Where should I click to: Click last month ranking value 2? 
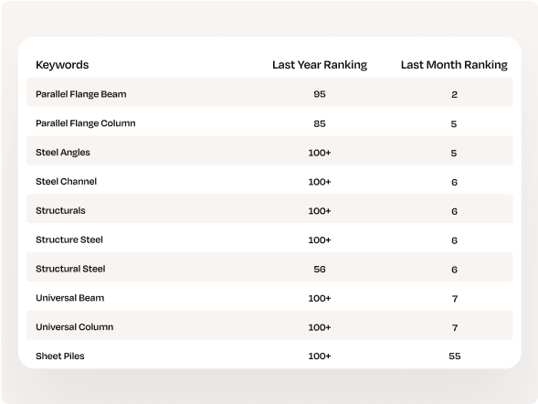[x=454, y=94]
